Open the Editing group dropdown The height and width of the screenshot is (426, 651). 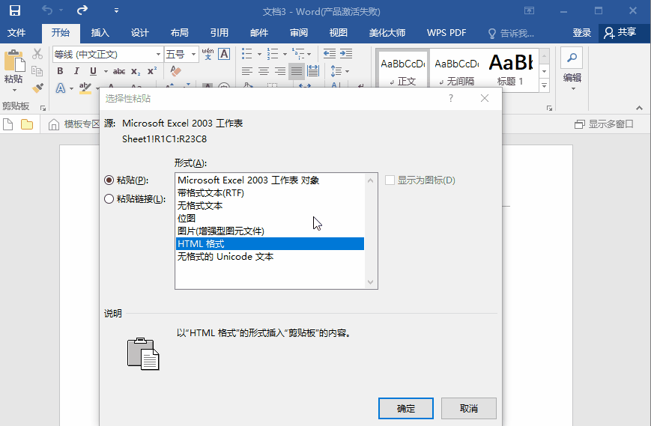point(572,89)
